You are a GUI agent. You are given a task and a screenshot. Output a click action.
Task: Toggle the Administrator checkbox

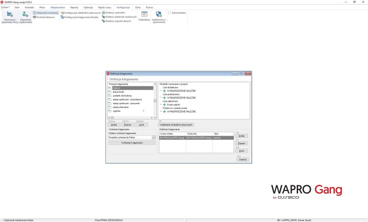(x=169, y=13)
